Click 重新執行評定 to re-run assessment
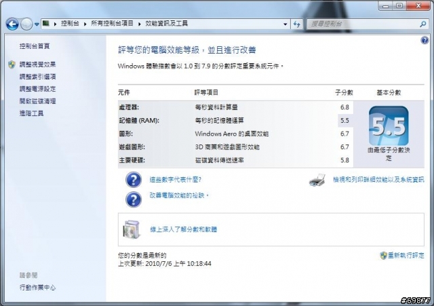 tap(406, 255)
